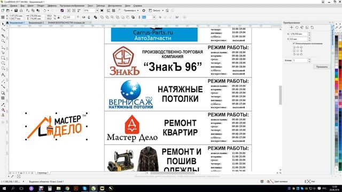342x192 pixels.
Task: Click Mirror horizontally icon in property bar
Action: (83, 17)
